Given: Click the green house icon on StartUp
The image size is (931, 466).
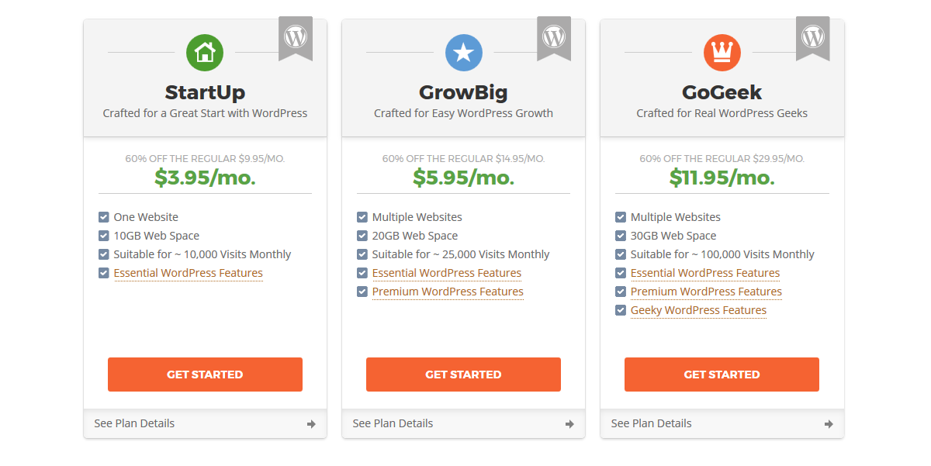Looking at the screenshot, I should tap(205, 53).
